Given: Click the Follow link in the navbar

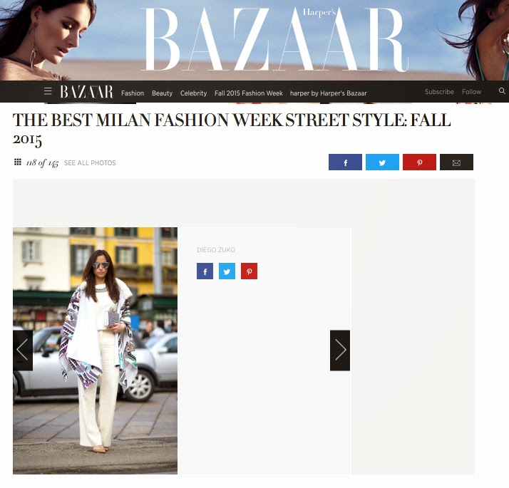Looking at the screenshot, I should click(x=471, y=92).
